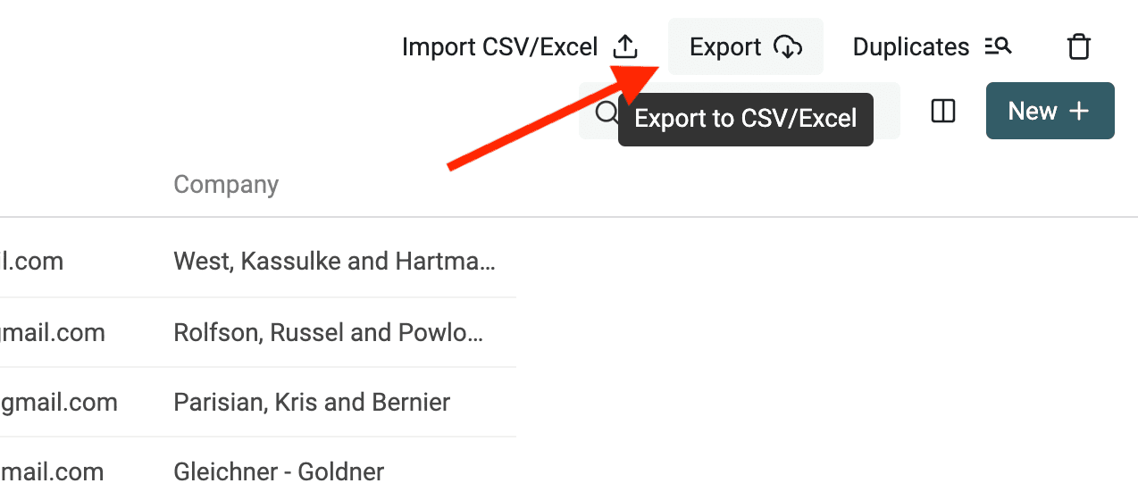
Task: Click the list-search icon beside Duplicates
Action: pos(998,46)
